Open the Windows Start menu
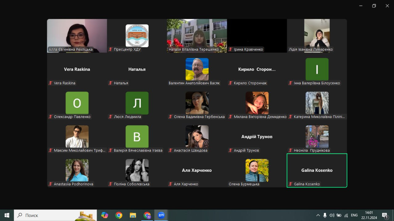This screenshot has width=394, height=221. [x=7, y=215]
